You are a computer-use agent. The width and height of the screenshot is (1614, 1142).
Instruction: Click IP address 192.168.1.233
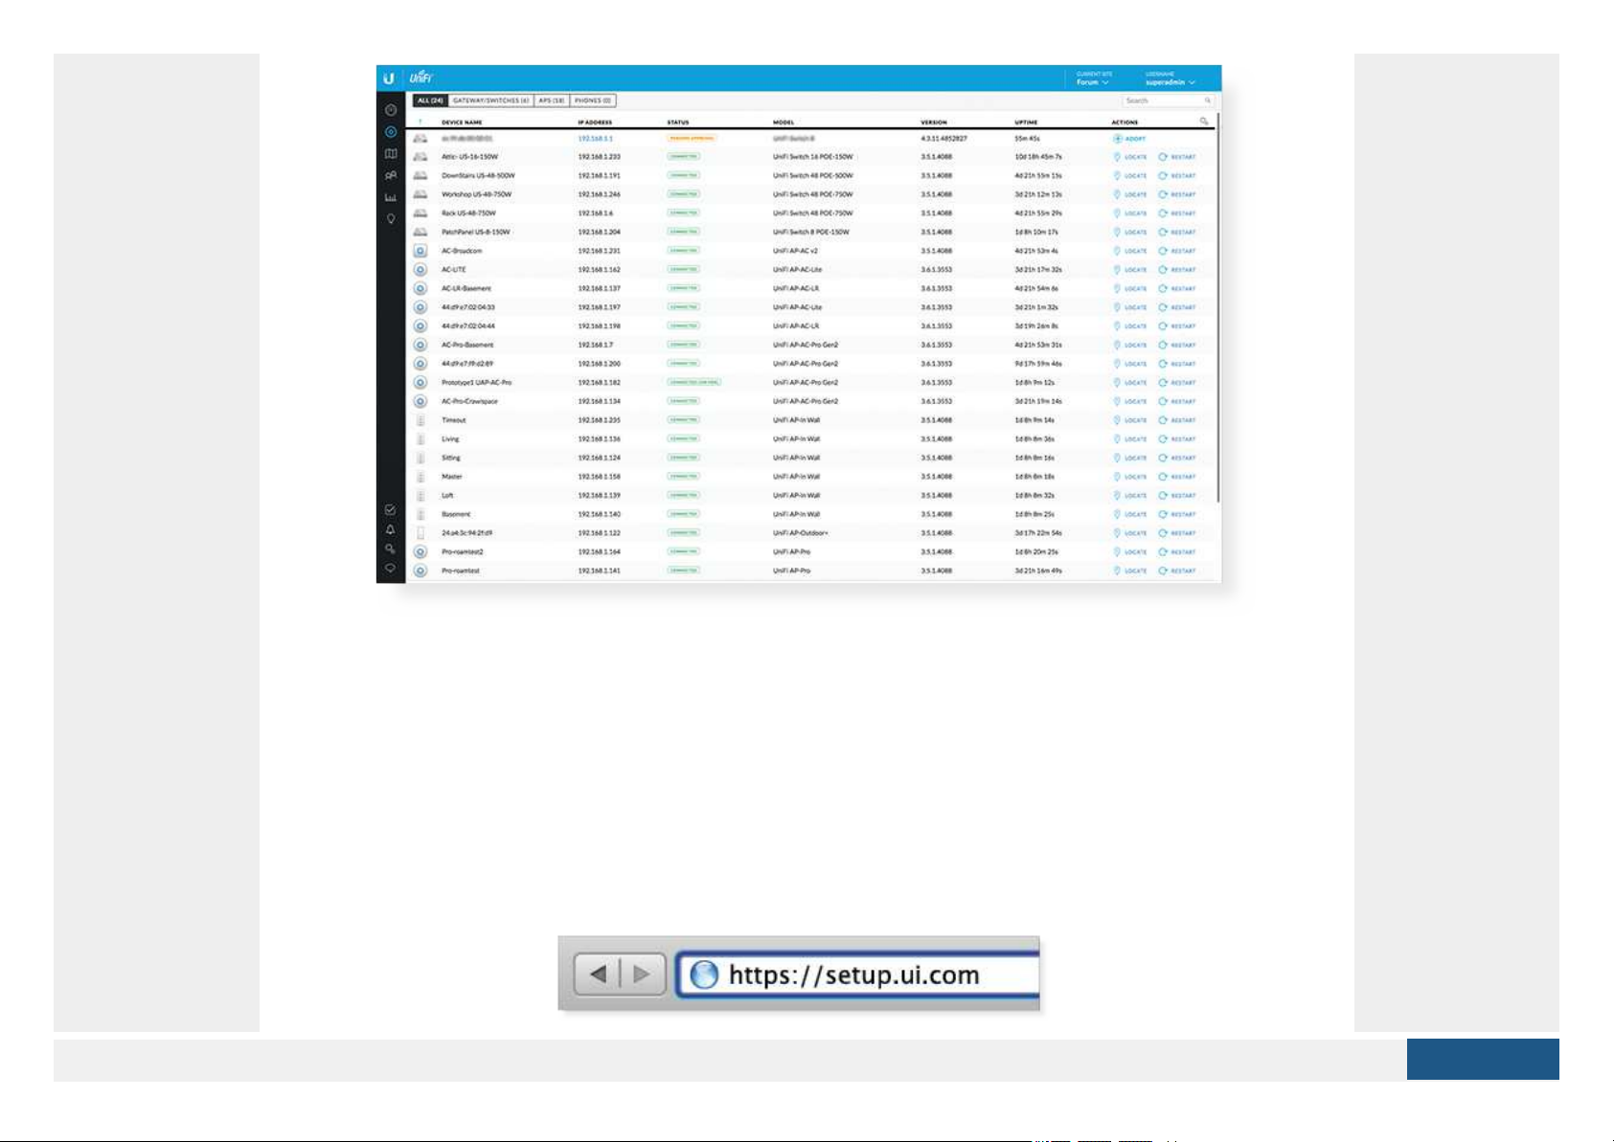coord(599,157)
